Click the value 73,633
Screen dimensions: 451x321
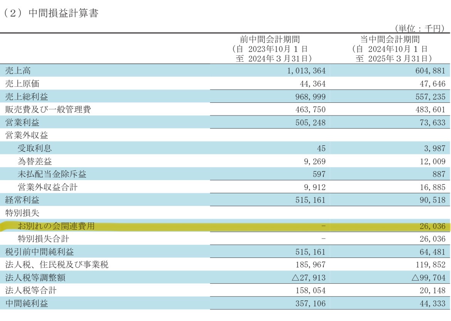click(432, 123)
